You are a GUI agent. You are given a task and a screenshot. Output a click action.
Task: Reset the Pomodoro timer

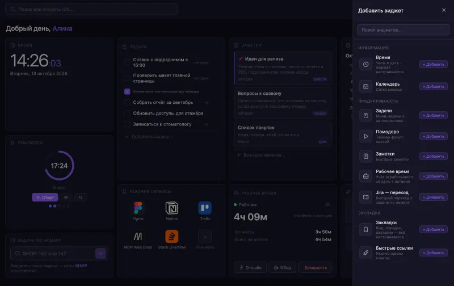(x=81, y=197)
